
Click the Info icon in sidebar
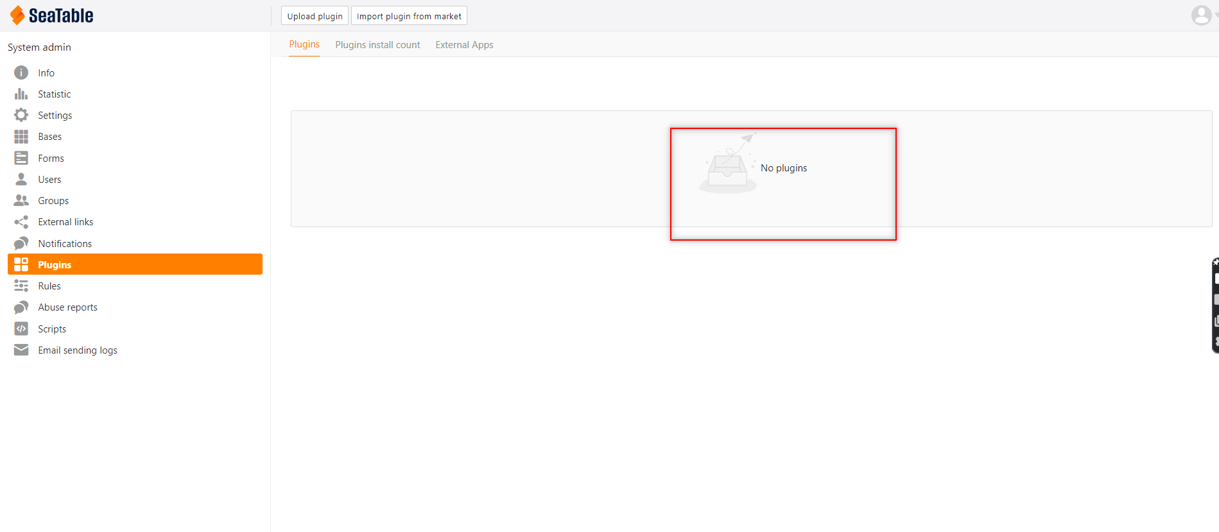[x=21, y=73]
